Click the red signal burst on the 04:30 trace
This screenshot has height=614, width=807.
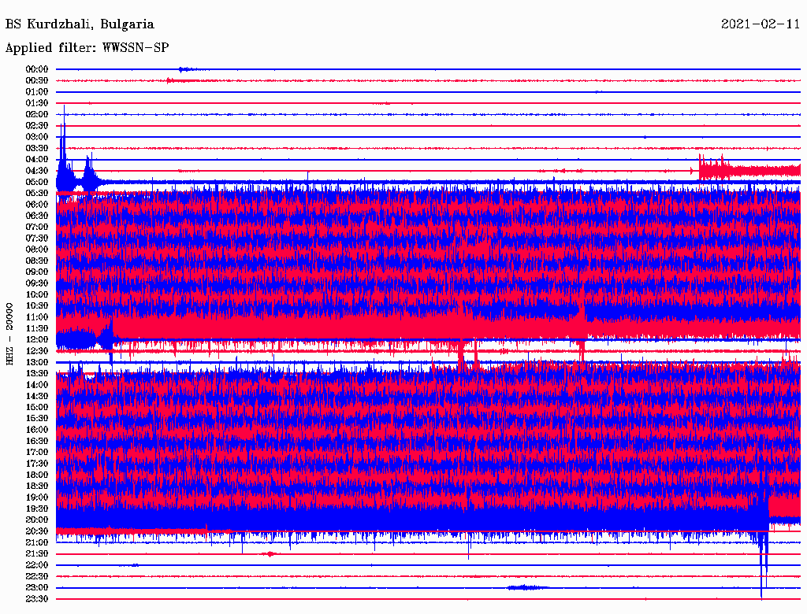click(x=749, y=169)
